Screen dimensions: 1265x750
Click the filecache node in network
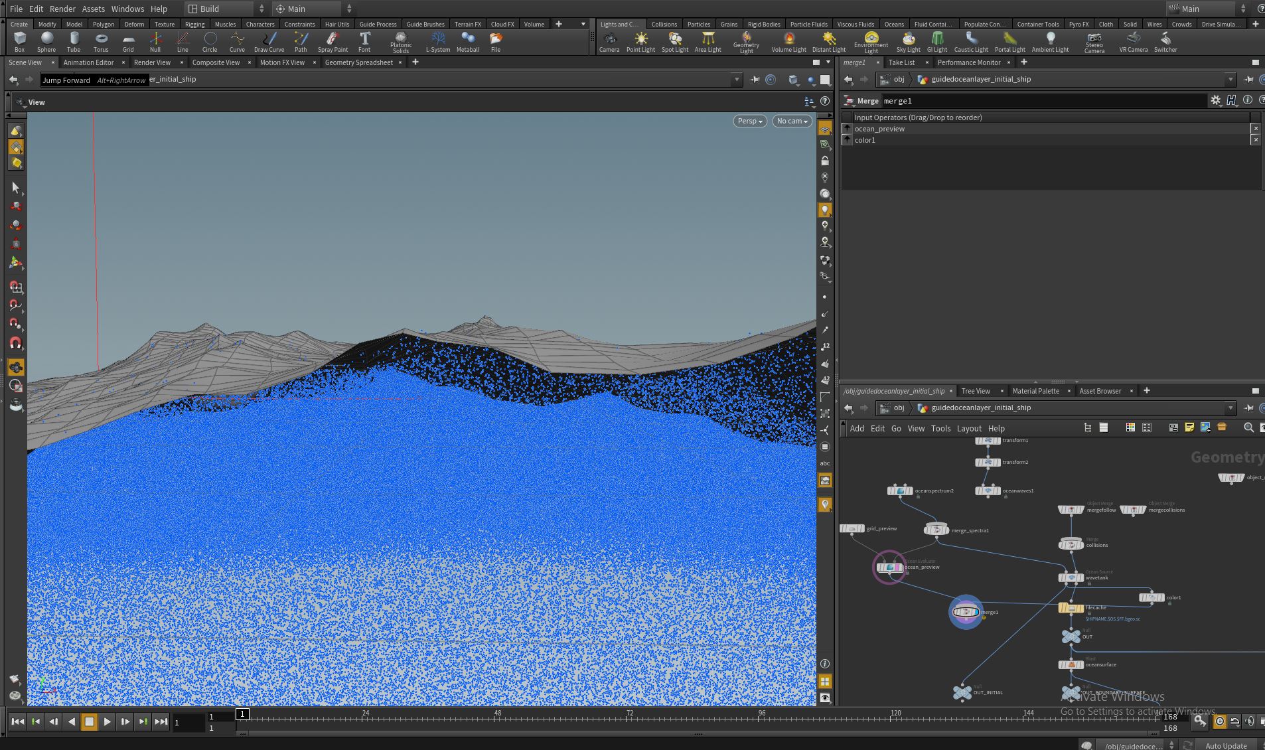point(1071,608)
